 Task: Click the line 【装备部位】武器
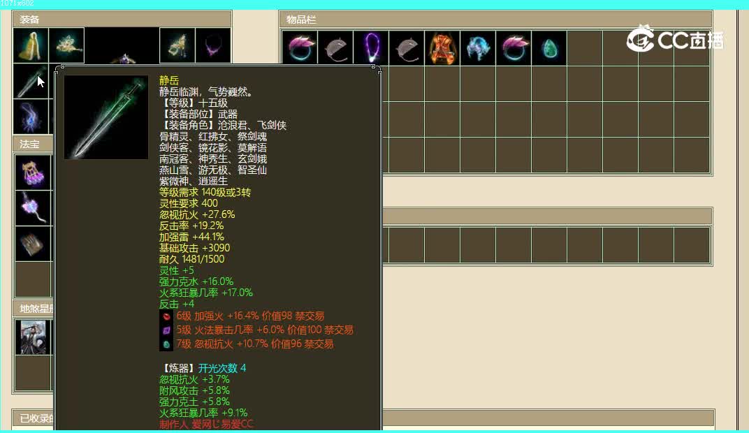tap(198, 114)
